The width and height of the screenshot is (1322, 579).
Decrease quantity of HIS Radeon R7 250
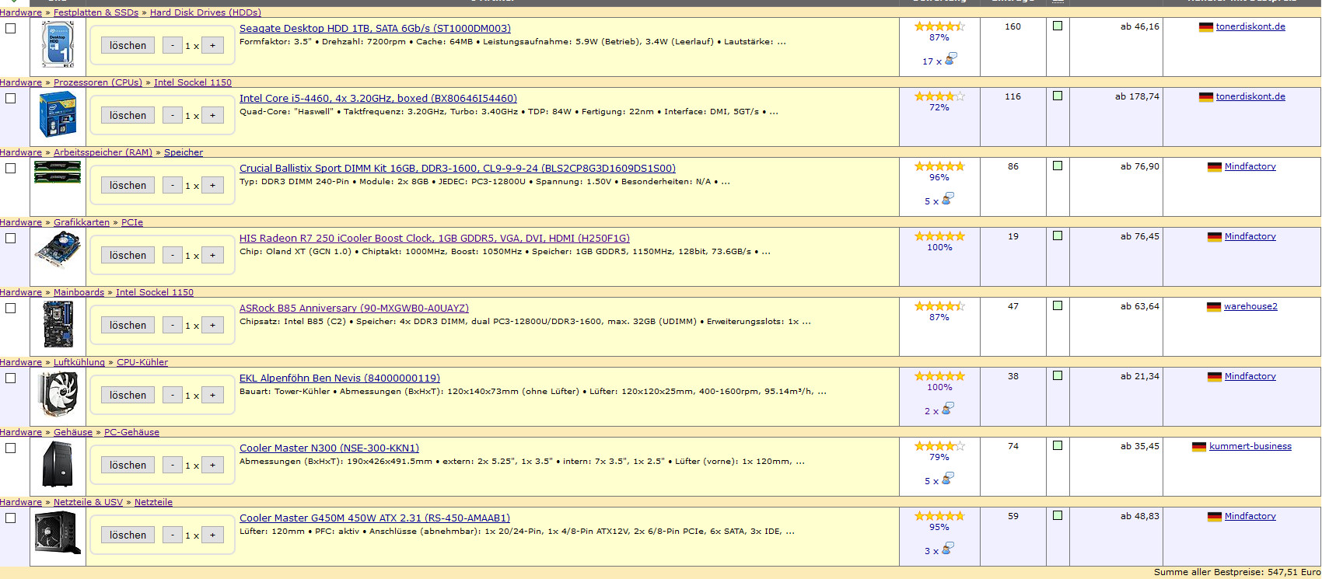[x=173, y=255]
